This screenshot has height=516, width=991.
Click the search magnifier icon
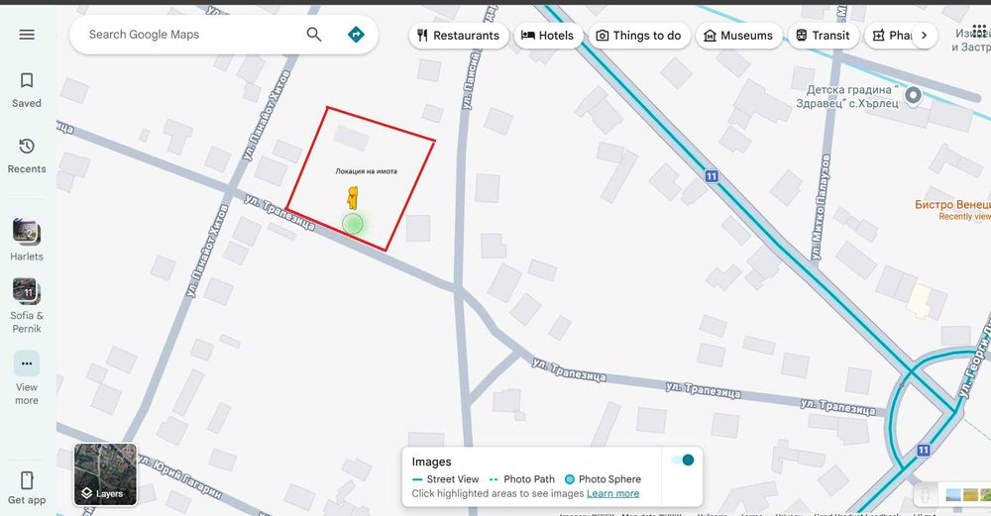(x=314, y=34)
